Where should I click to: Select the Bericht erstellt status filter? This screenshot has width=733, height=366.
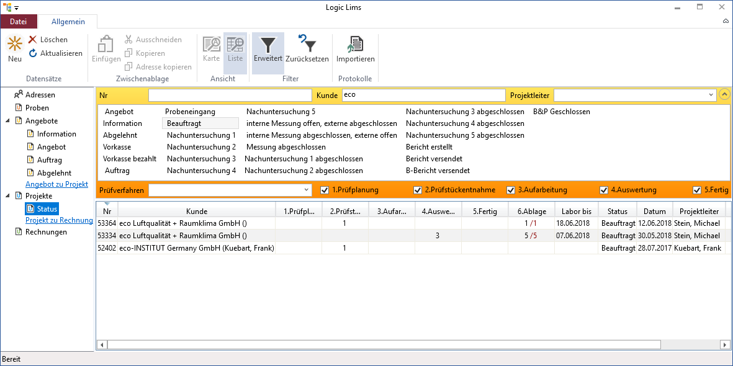click(x=429, y=147)
